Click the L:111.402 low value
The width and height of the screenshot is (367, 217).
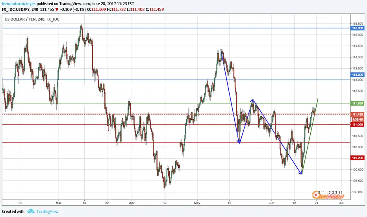pyautogui.click(x=136, y=9)
